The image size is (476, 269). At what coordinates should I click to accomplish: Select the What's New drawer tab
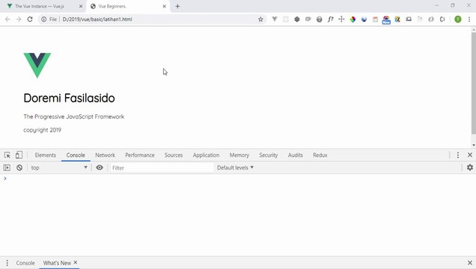[x=57, y=263]
